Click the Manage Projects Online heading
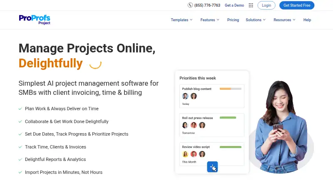The image size is (333, 183). (x=87, y=48)
